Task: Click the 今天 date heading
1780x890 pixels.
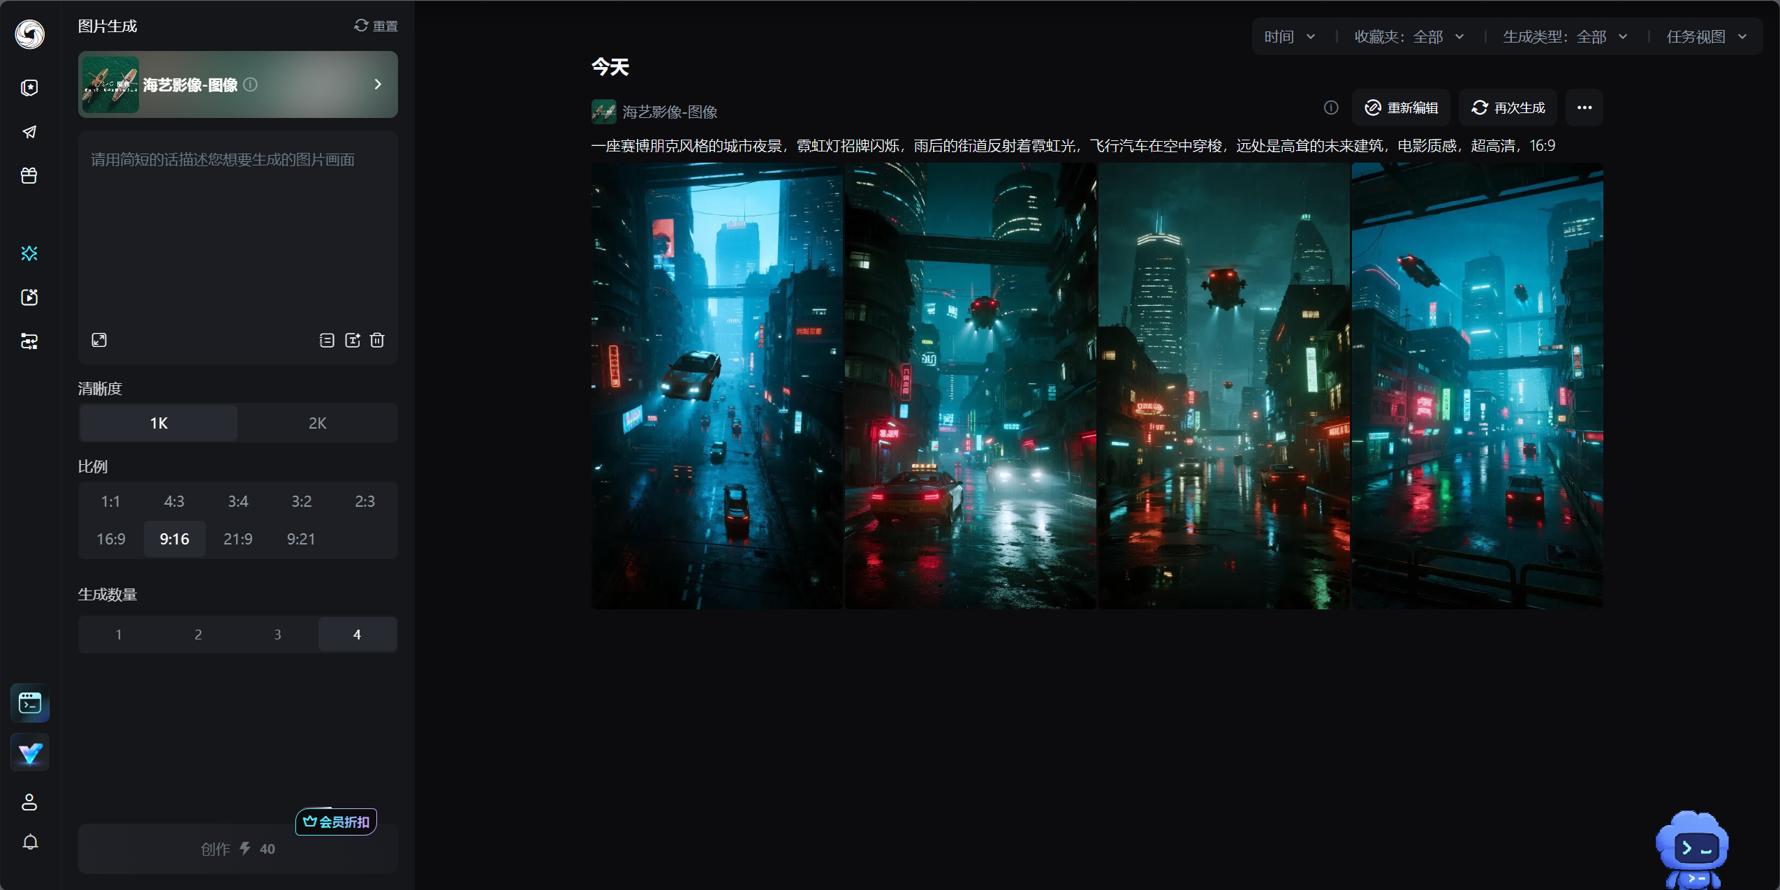Action: point(610,67)
